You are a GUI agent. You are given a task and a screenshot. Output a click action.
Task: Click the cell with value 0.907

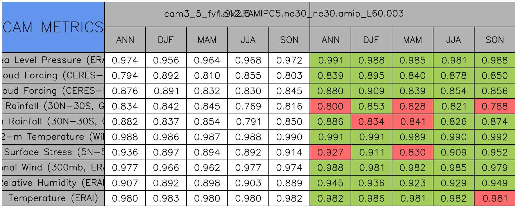click(125, 183)
